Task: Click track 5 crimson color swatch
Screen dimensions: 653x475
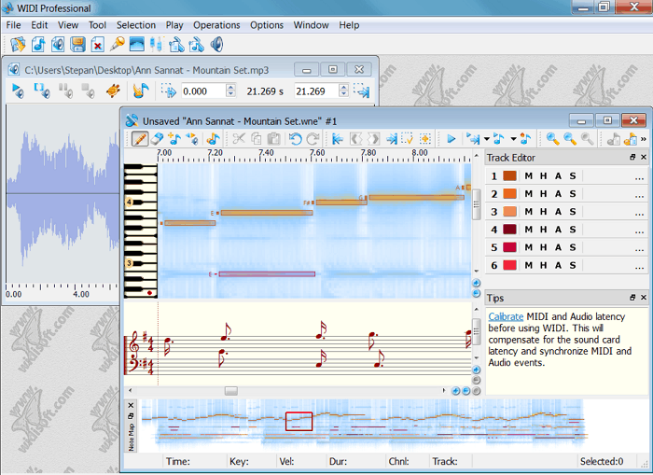Action: pyautogui.click(x=509, y=247)
